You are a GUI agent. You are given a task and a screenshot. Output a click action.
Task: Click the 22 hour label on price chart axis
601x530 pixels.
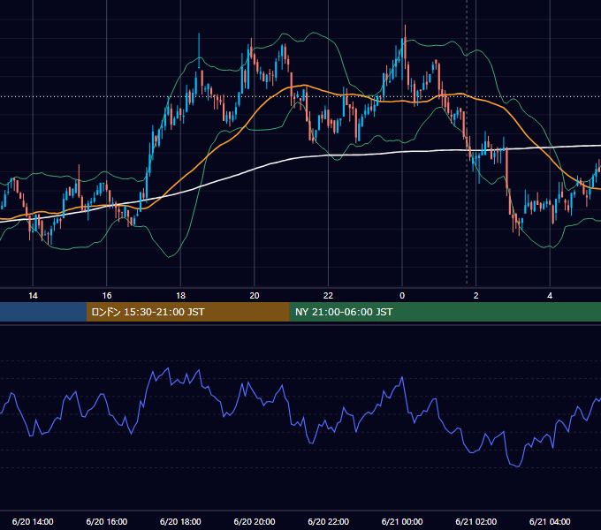(x=328, y=296)
